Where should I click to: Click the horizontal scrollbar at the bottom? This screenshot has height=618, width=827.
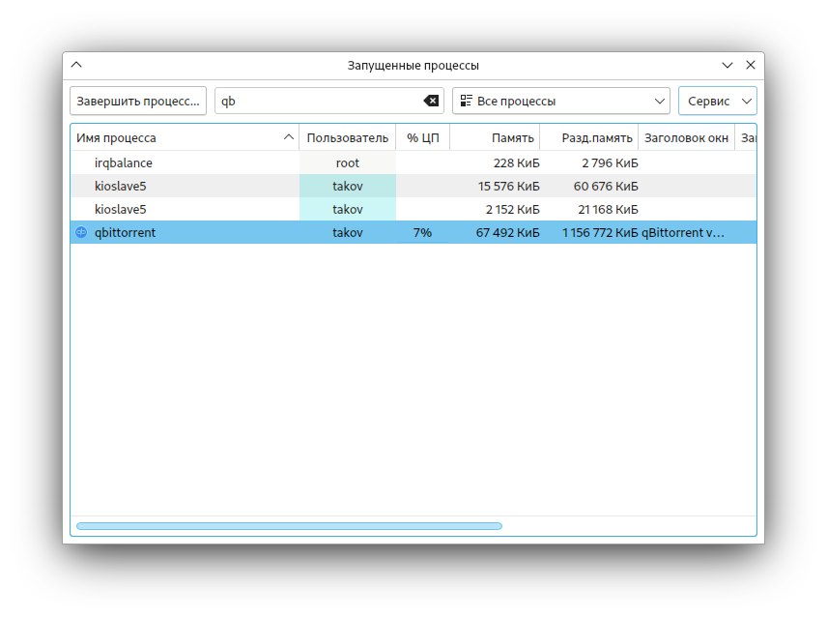click(289, 526)
